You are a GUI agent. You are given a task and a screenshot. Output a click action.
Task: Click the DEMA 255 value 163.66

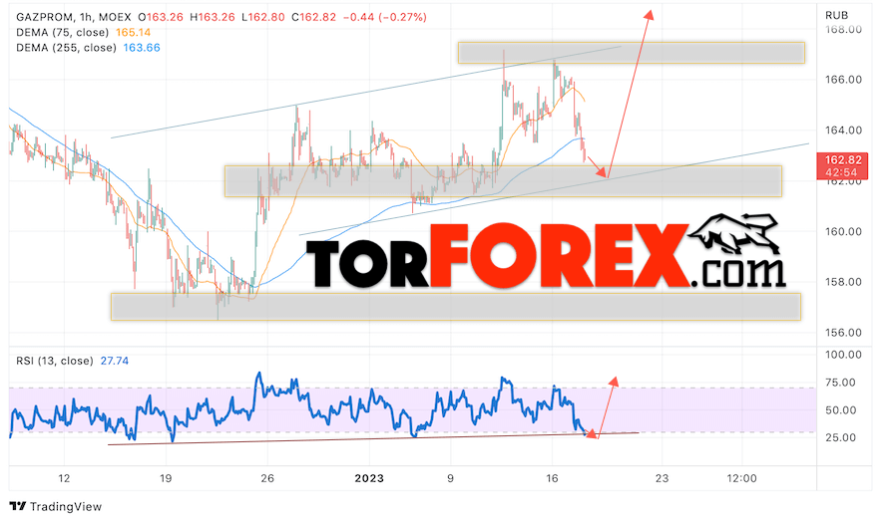pyautogui.click(x=142, y=48)
